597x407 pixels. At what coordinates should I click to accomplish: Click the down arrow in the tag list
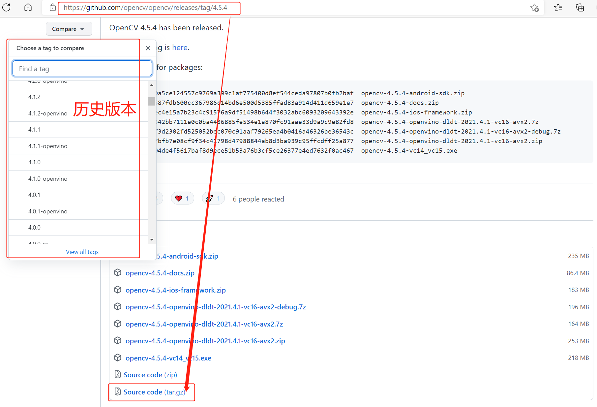[x=152, y=240]
